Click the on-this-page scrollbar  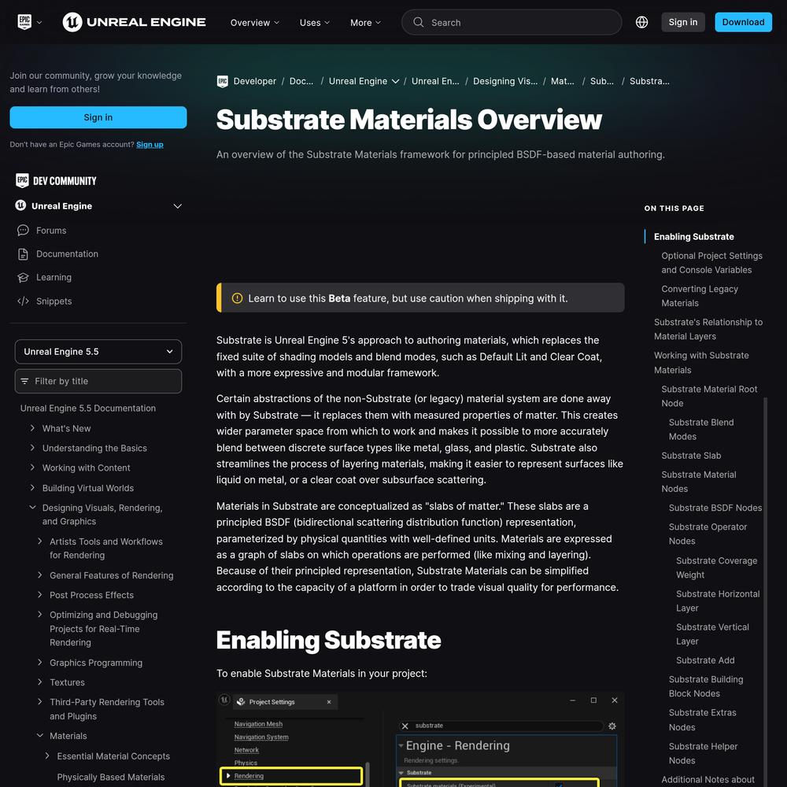[x=765, y=593]
